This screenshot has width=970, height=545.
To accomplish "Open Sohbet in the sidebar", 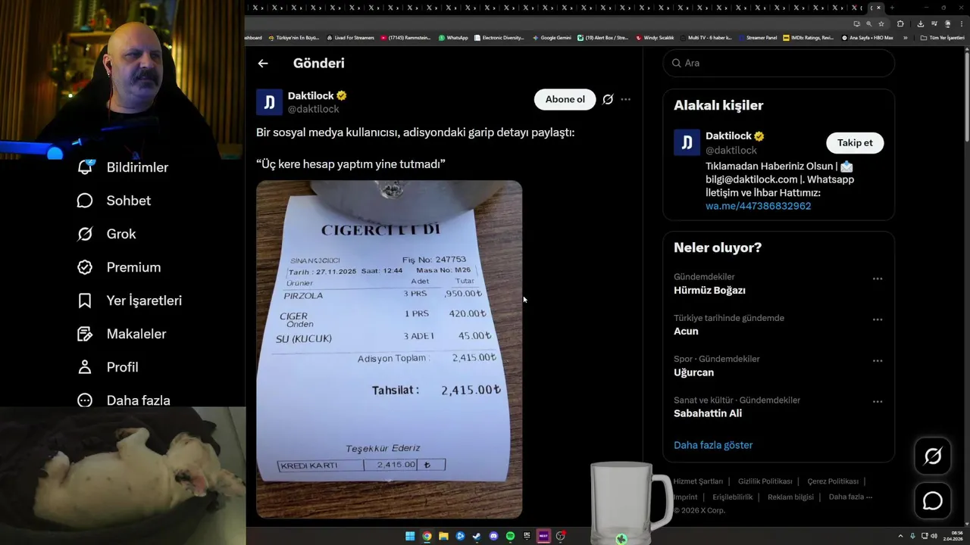I will (114, 201).
